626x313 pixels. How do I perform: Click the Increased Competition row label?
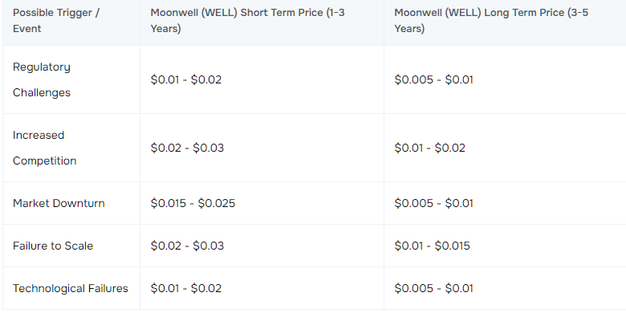45,148
